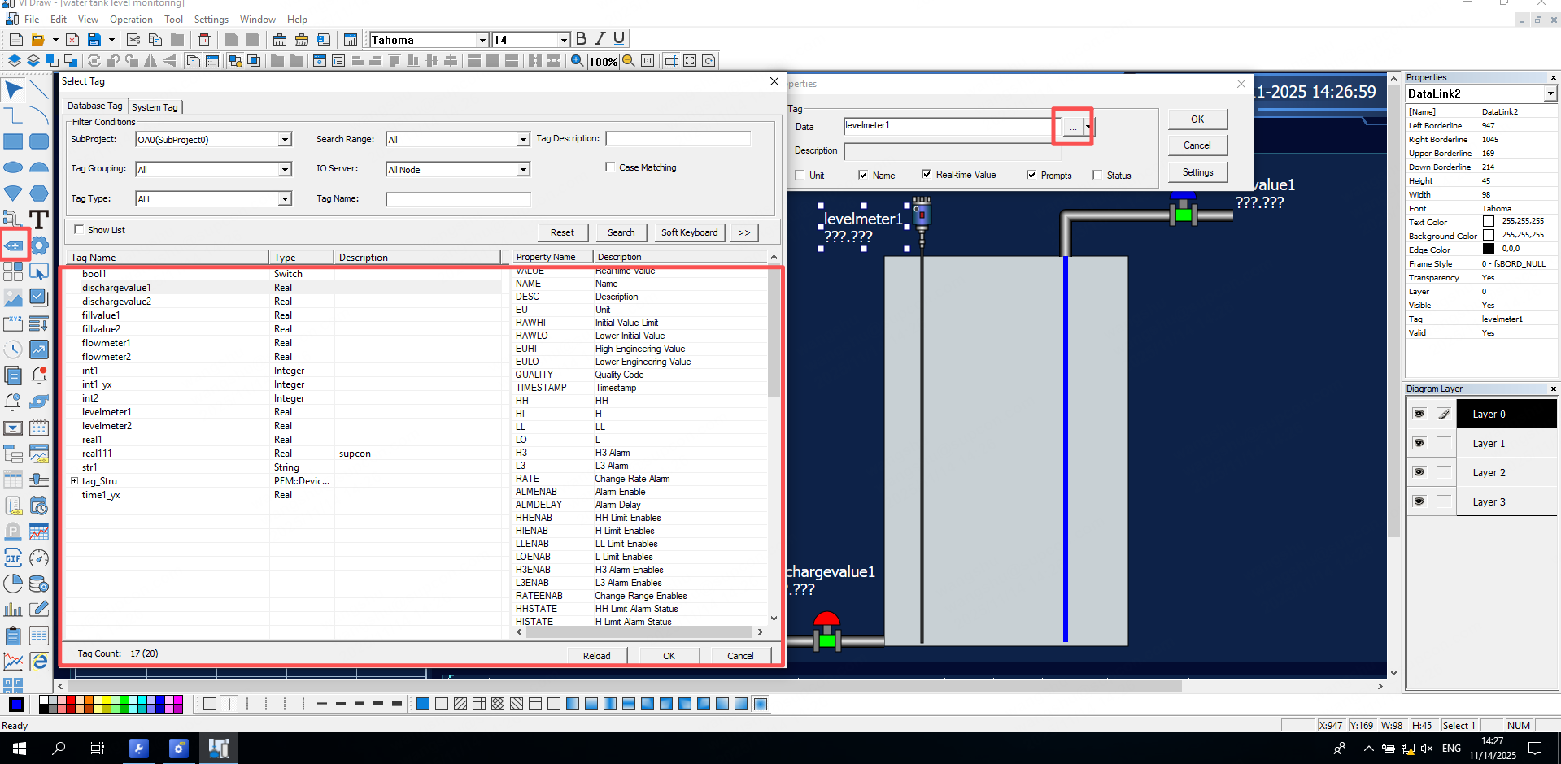Click the Underline formatting icon
The image size is (1561, 764).
[x=619, y=39]
